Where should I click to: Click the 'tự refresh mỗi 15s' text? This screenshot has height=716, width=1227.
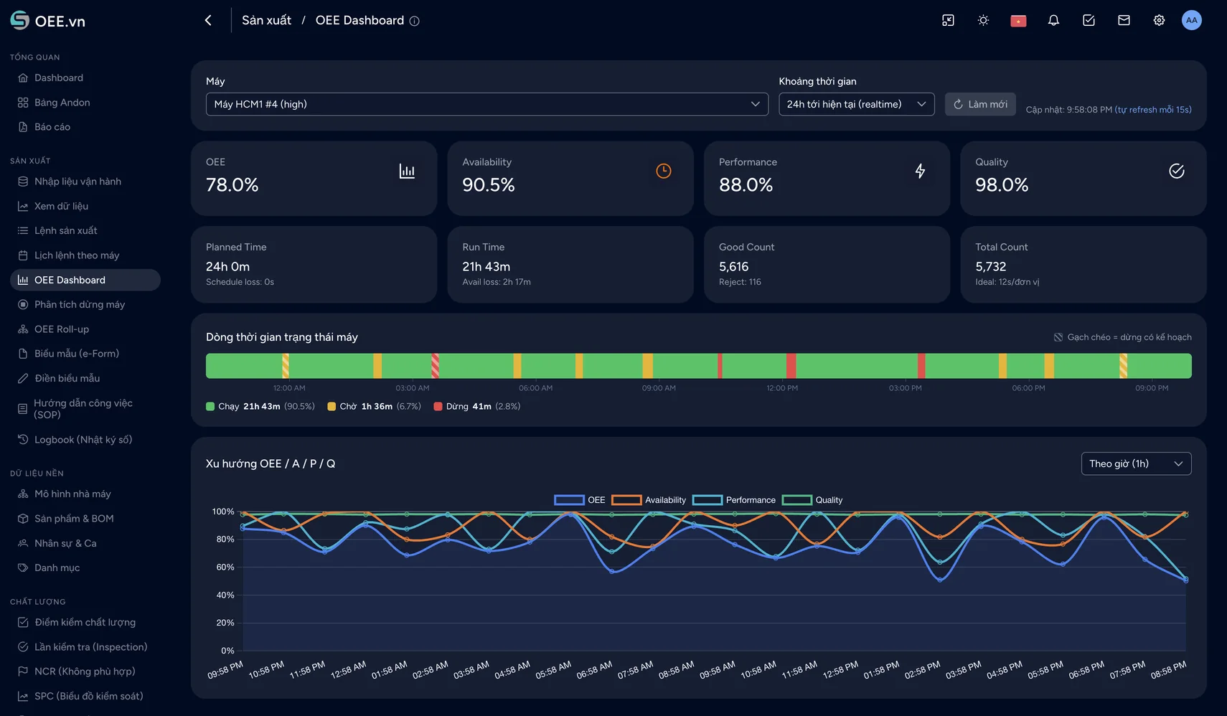(1153, 110)
